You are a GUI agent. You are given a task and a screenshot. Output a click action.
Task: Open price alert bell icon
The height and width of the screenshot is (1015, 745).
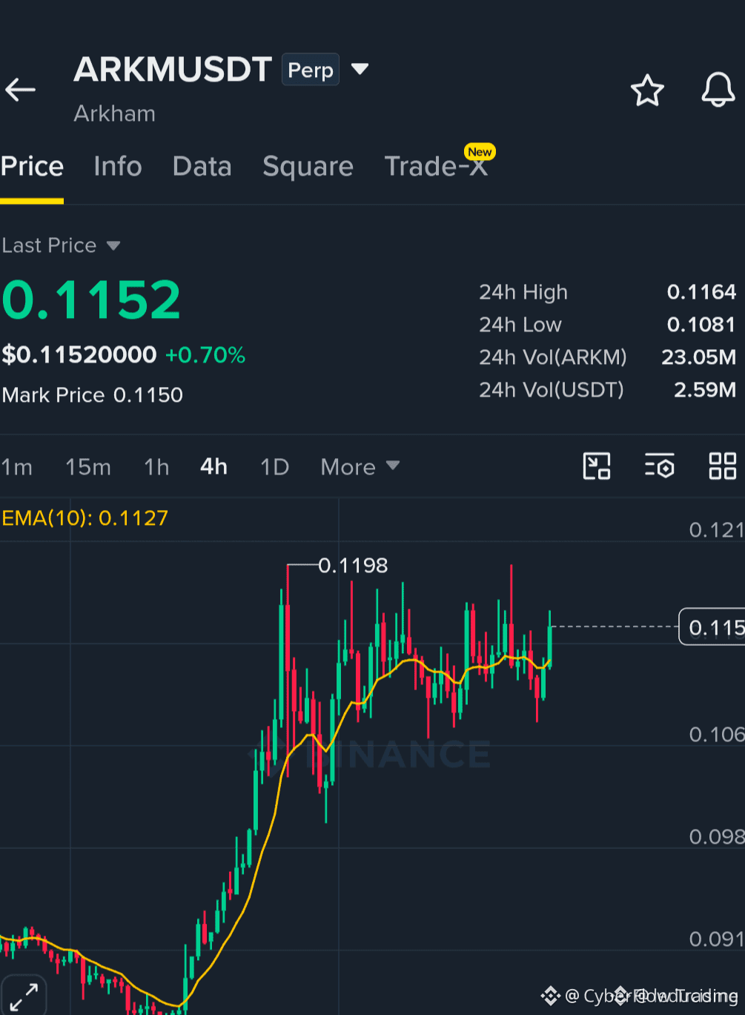click(x=718, y=90)
